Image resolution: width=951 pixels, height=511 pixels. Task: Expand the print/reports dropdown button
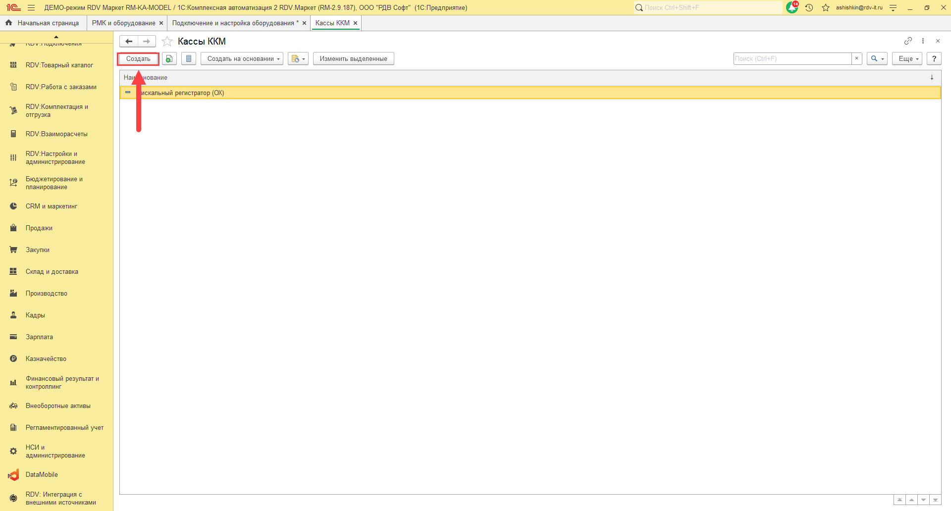(x=298, y=58)
